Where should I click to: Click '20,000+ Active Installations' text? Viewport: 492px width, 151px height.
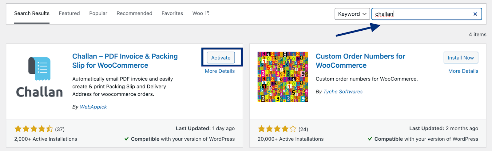coord(291,139)
